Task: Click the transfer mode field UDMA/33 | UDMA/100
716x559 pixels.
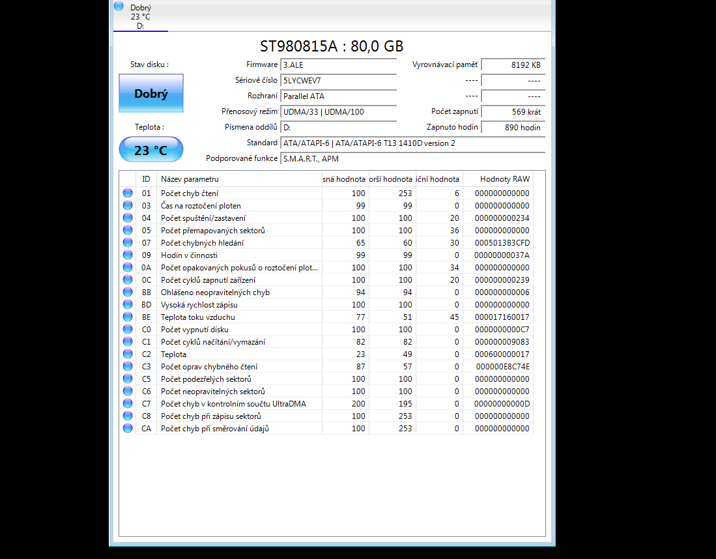Action: 338,111
